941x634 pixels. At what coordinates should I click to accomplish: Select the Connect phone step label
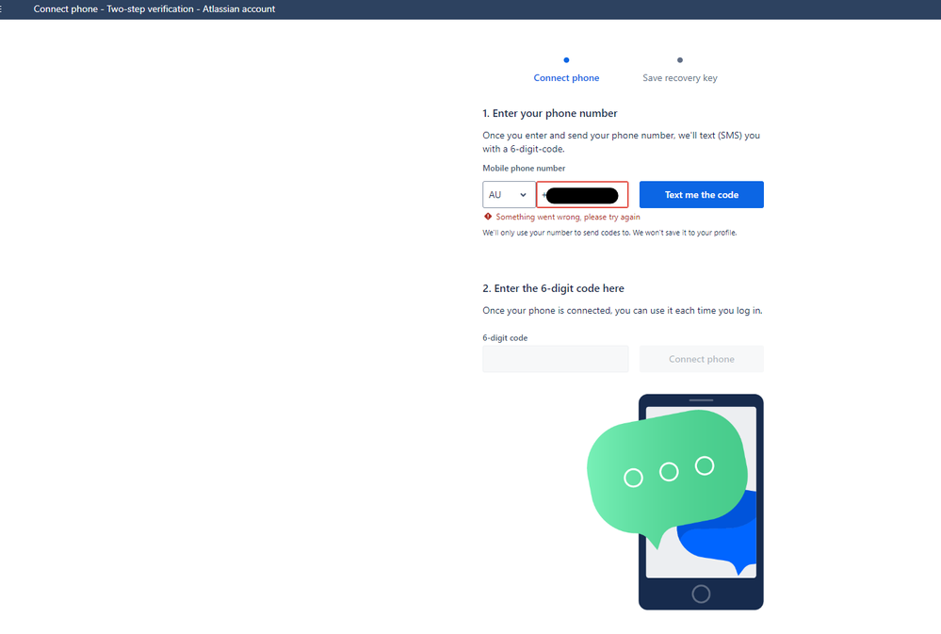pyautogui.click(x=566, y=77)
